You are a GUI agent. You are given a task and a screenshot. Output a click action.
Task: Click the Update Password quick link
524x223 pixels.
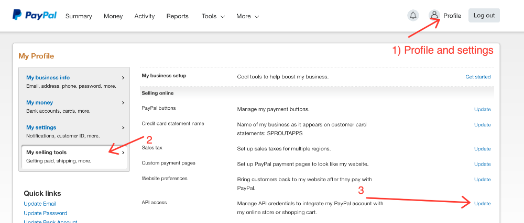point(45,213)
